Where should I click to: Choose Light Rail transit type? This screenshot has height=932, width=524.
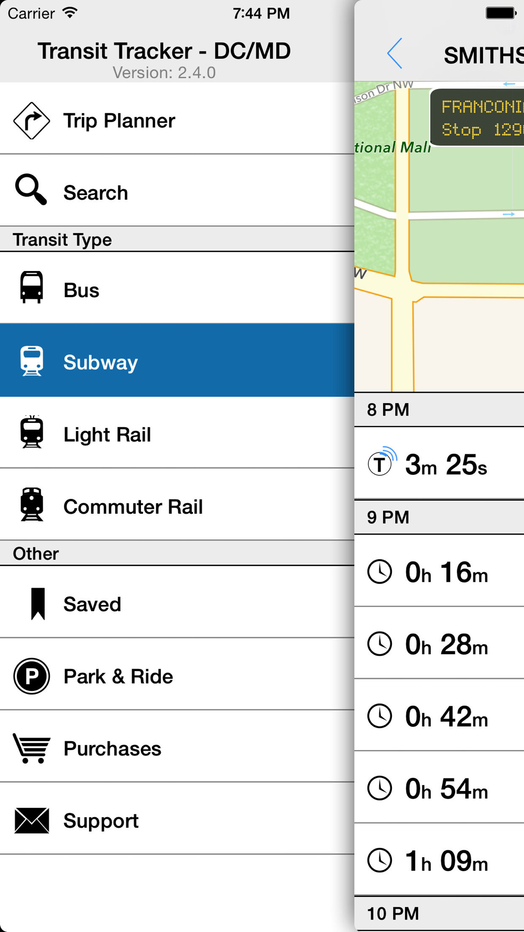click(107, 435)
